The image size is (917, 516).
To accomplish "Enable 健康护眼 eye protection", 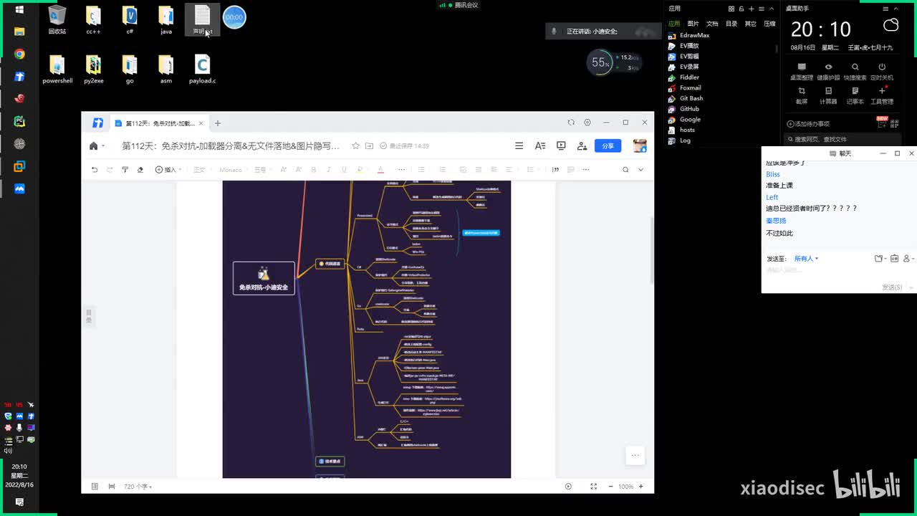I will point(828,71).
